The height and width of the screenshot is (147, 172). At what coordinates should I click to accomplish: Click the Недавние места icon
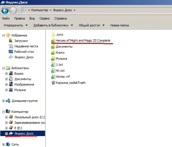click(x=11, y=46)
